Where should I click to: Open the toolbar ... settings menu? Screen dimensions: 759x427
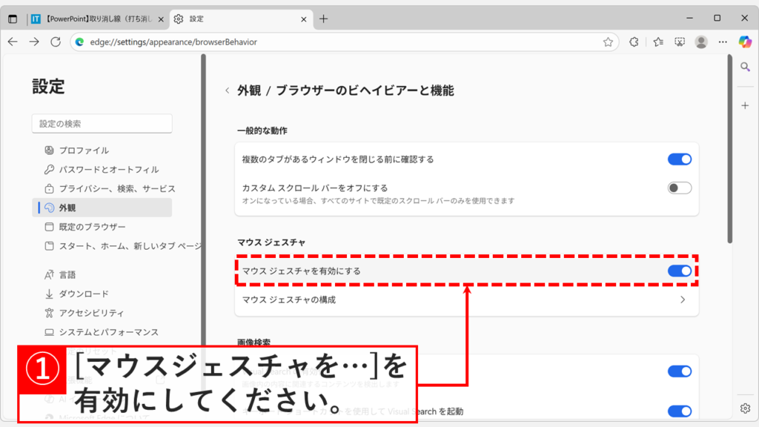(x=723, y=42)
